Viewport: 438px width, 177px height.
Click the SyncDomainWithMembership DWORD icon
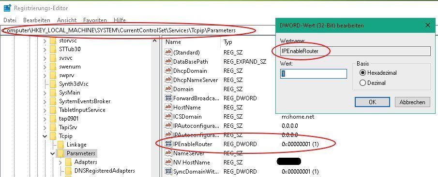(168, 171)
